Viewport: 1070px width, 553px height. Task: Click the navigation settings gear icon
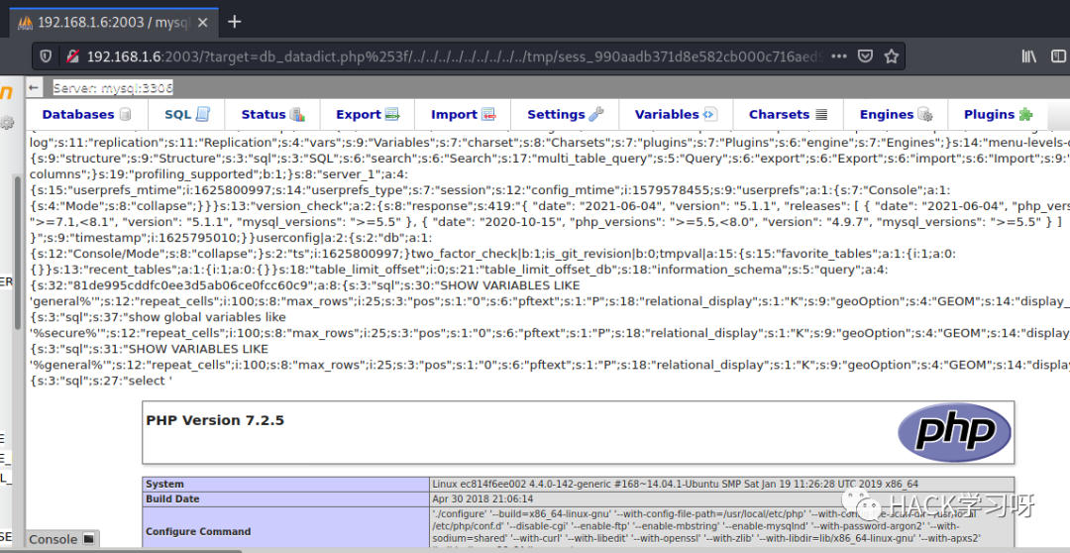[x=7, y=122]
